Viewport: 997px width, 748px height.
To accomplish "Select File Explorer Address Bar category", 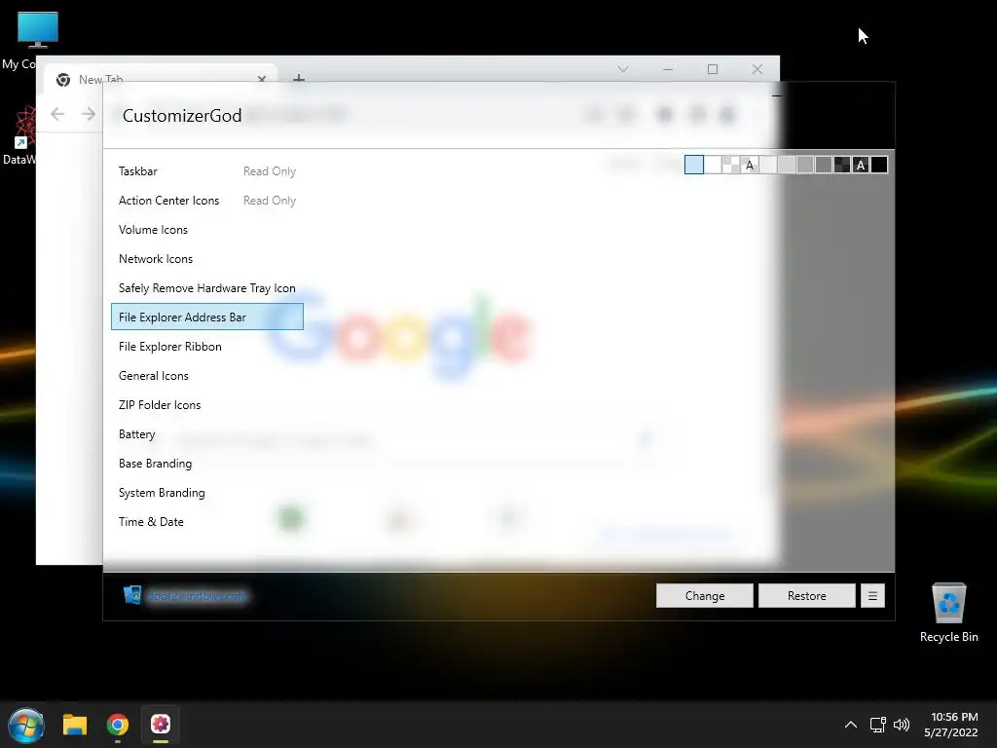I will coord(207,317).
